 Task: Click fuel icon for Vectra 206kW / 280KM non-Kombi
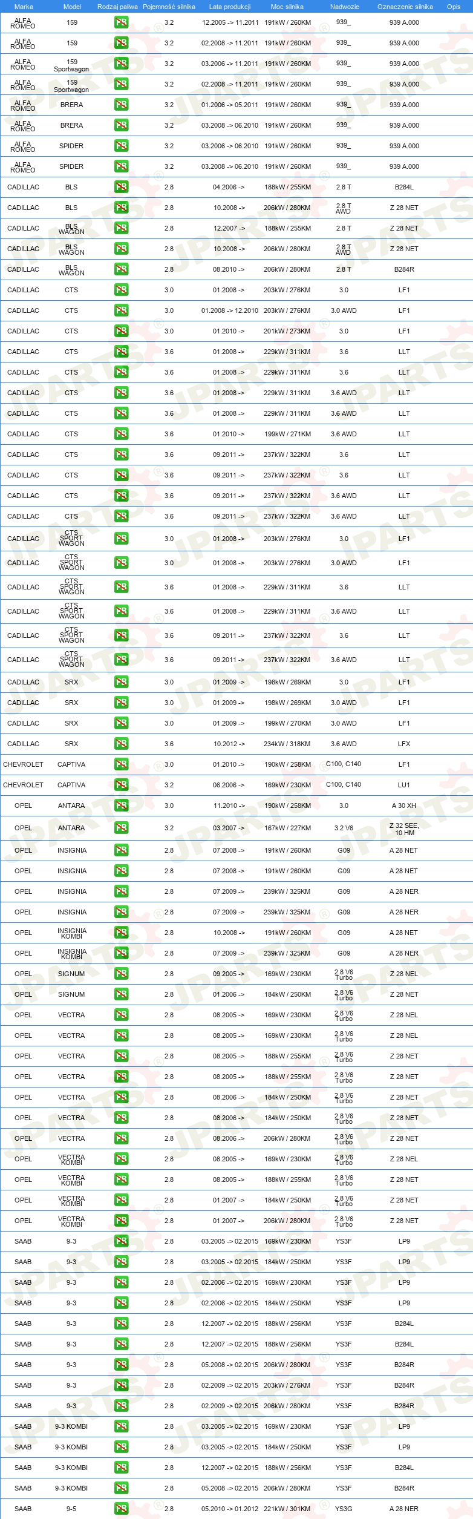[x=121, y=1138]
